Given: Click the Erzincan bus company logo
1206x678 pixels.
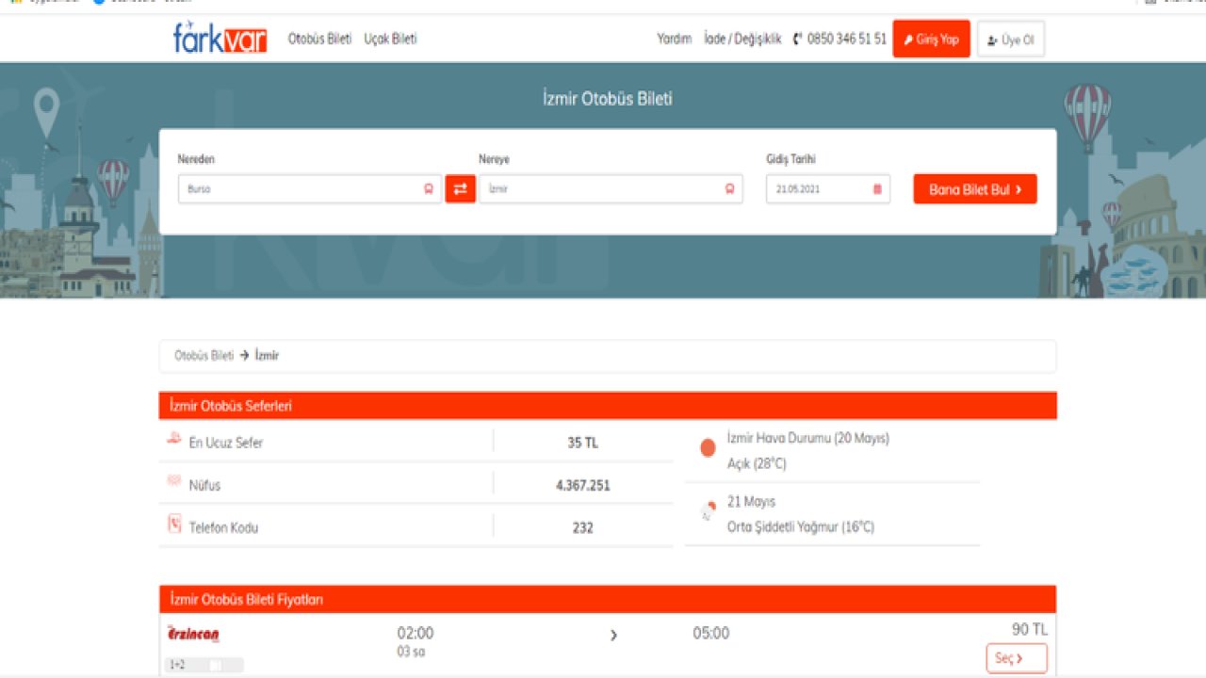Looking at the screenshot, I should coord(193,635).
